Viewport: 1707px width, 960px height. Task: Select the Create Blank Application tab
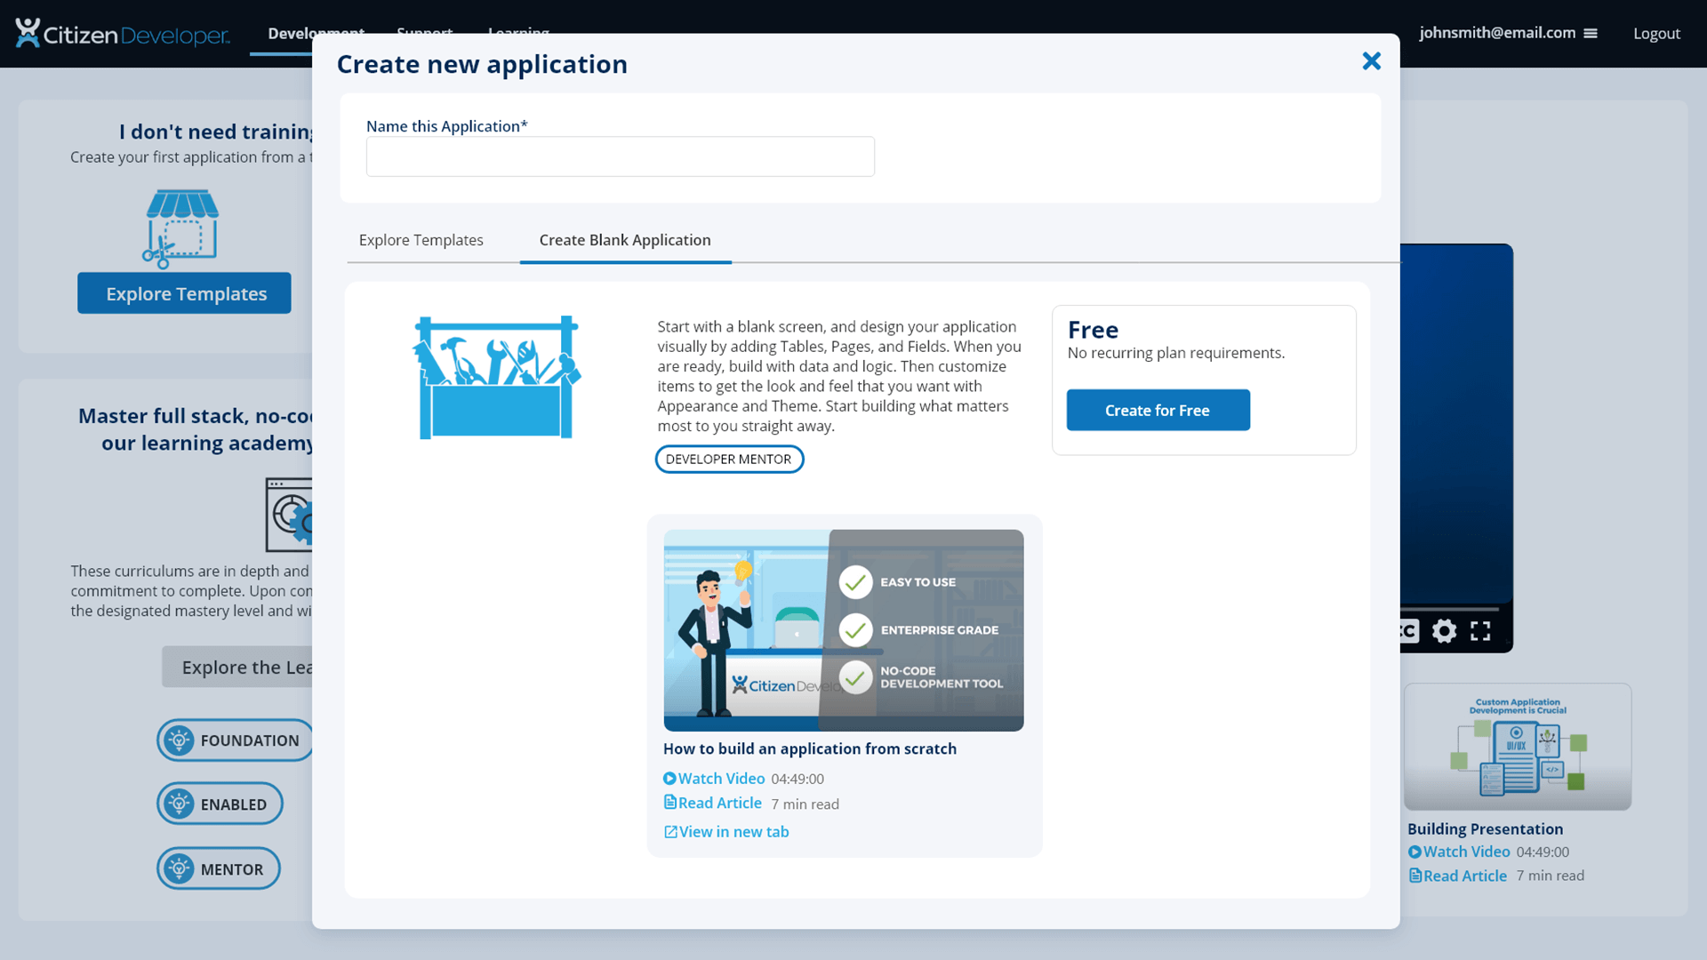(624, 240)
